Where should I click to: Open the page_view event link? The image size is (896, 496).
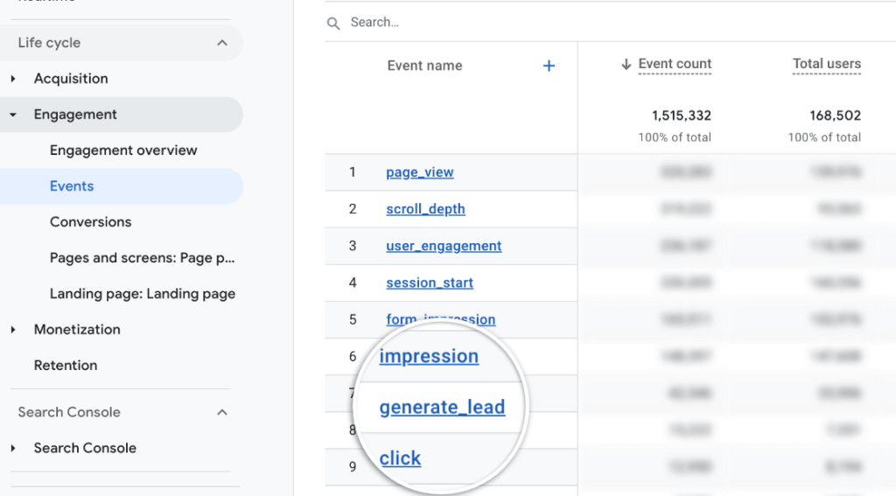[x=420, y=172]
